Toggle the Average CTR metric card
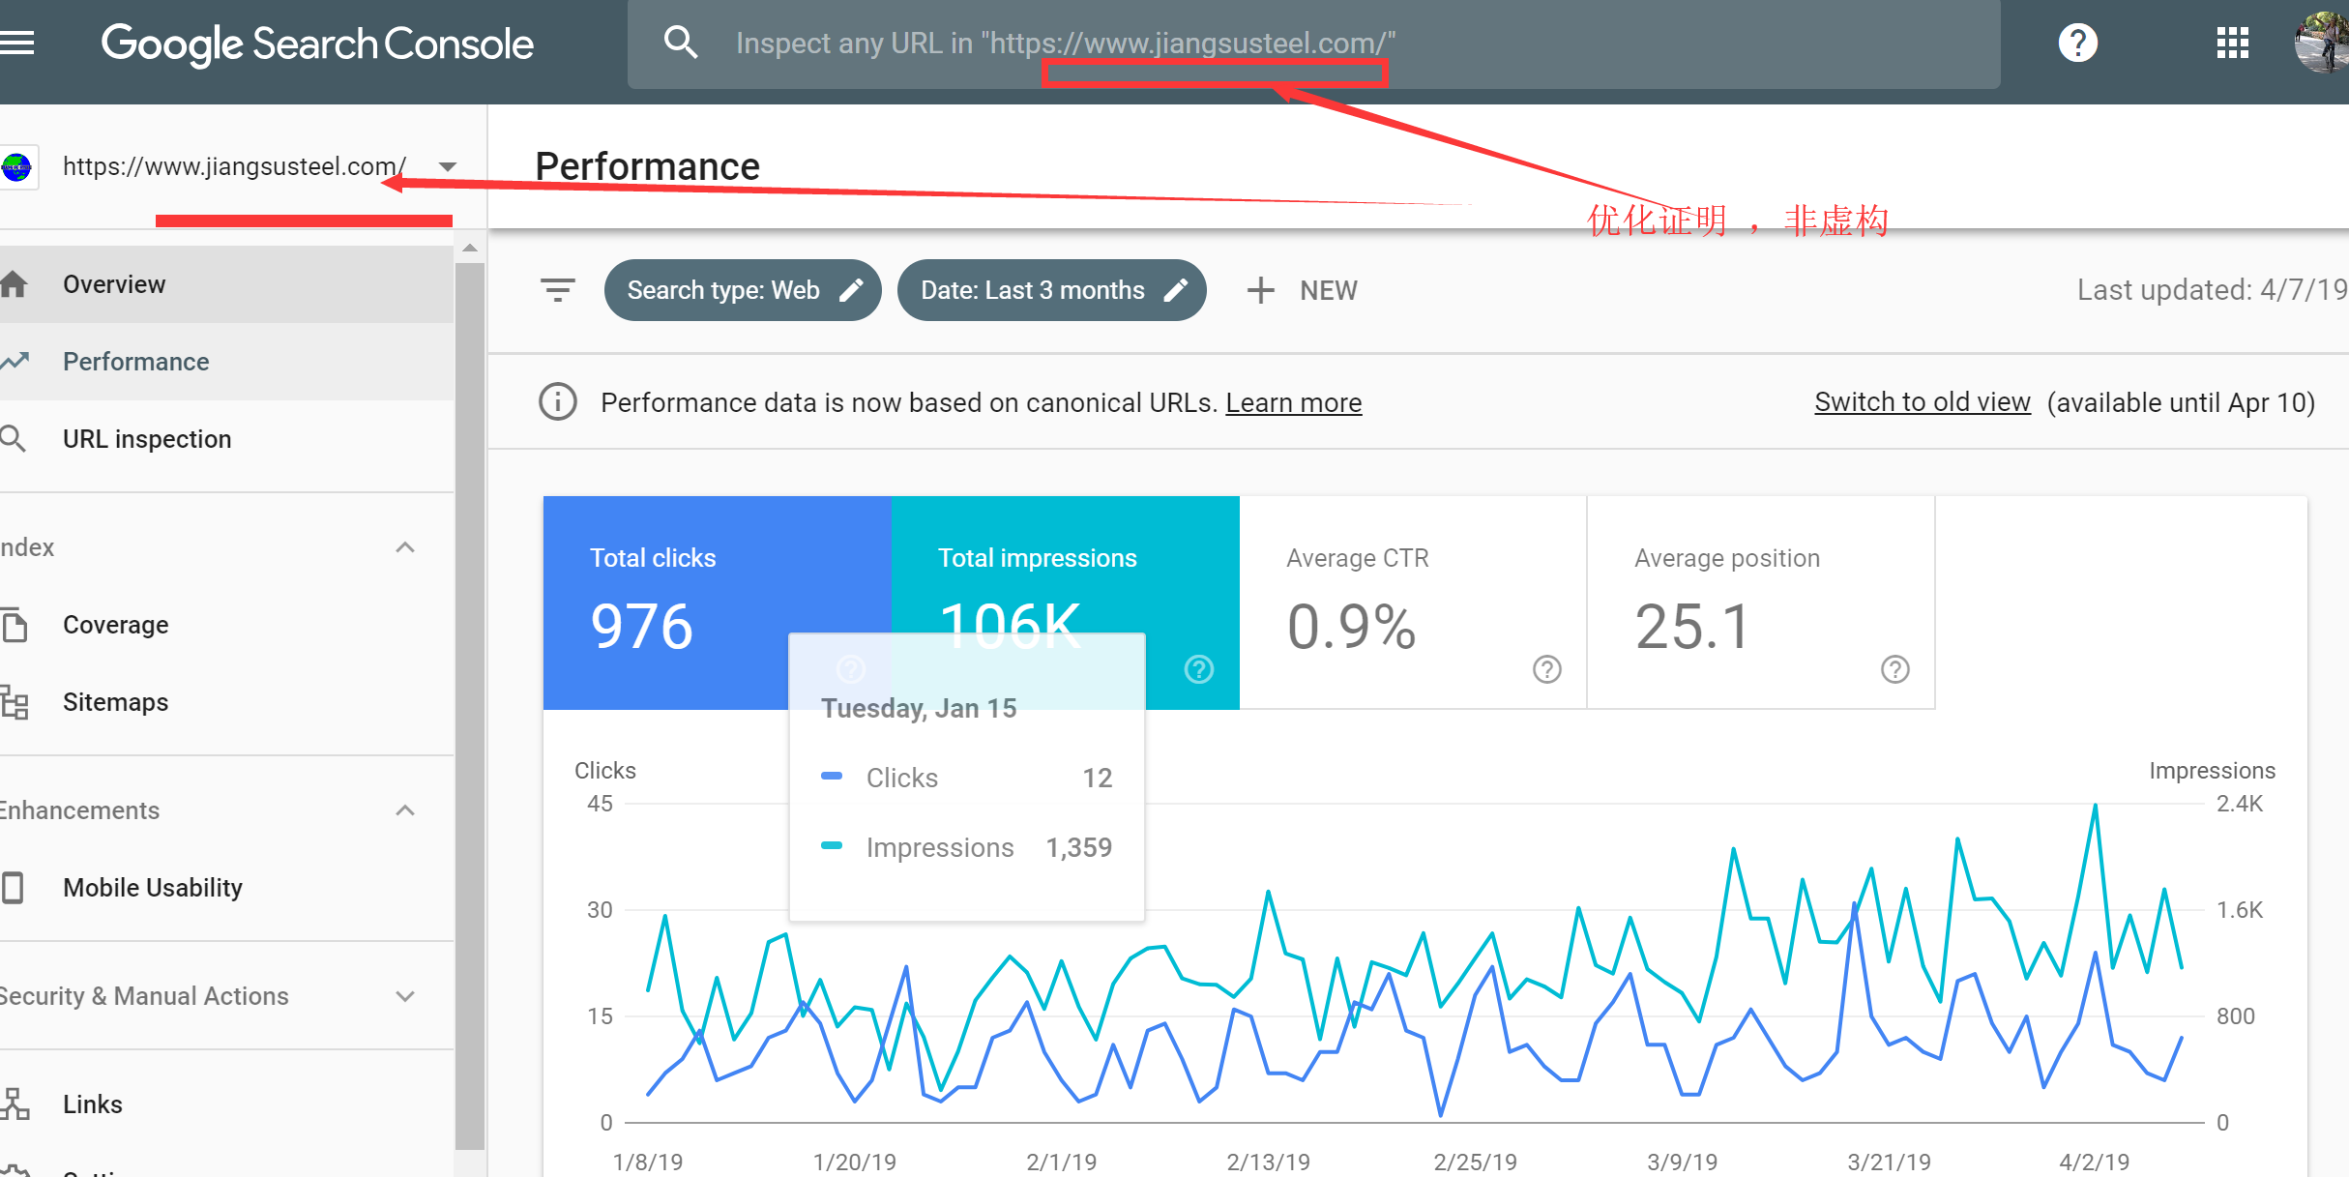This screenshot has height=1177, width=2349. point(1413,603)
